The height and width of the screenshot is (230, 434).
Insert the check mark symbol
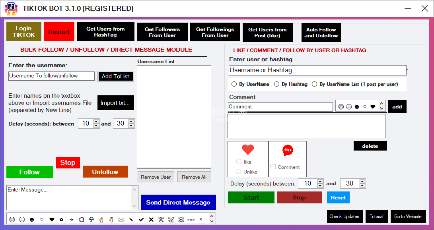[141, 220]
